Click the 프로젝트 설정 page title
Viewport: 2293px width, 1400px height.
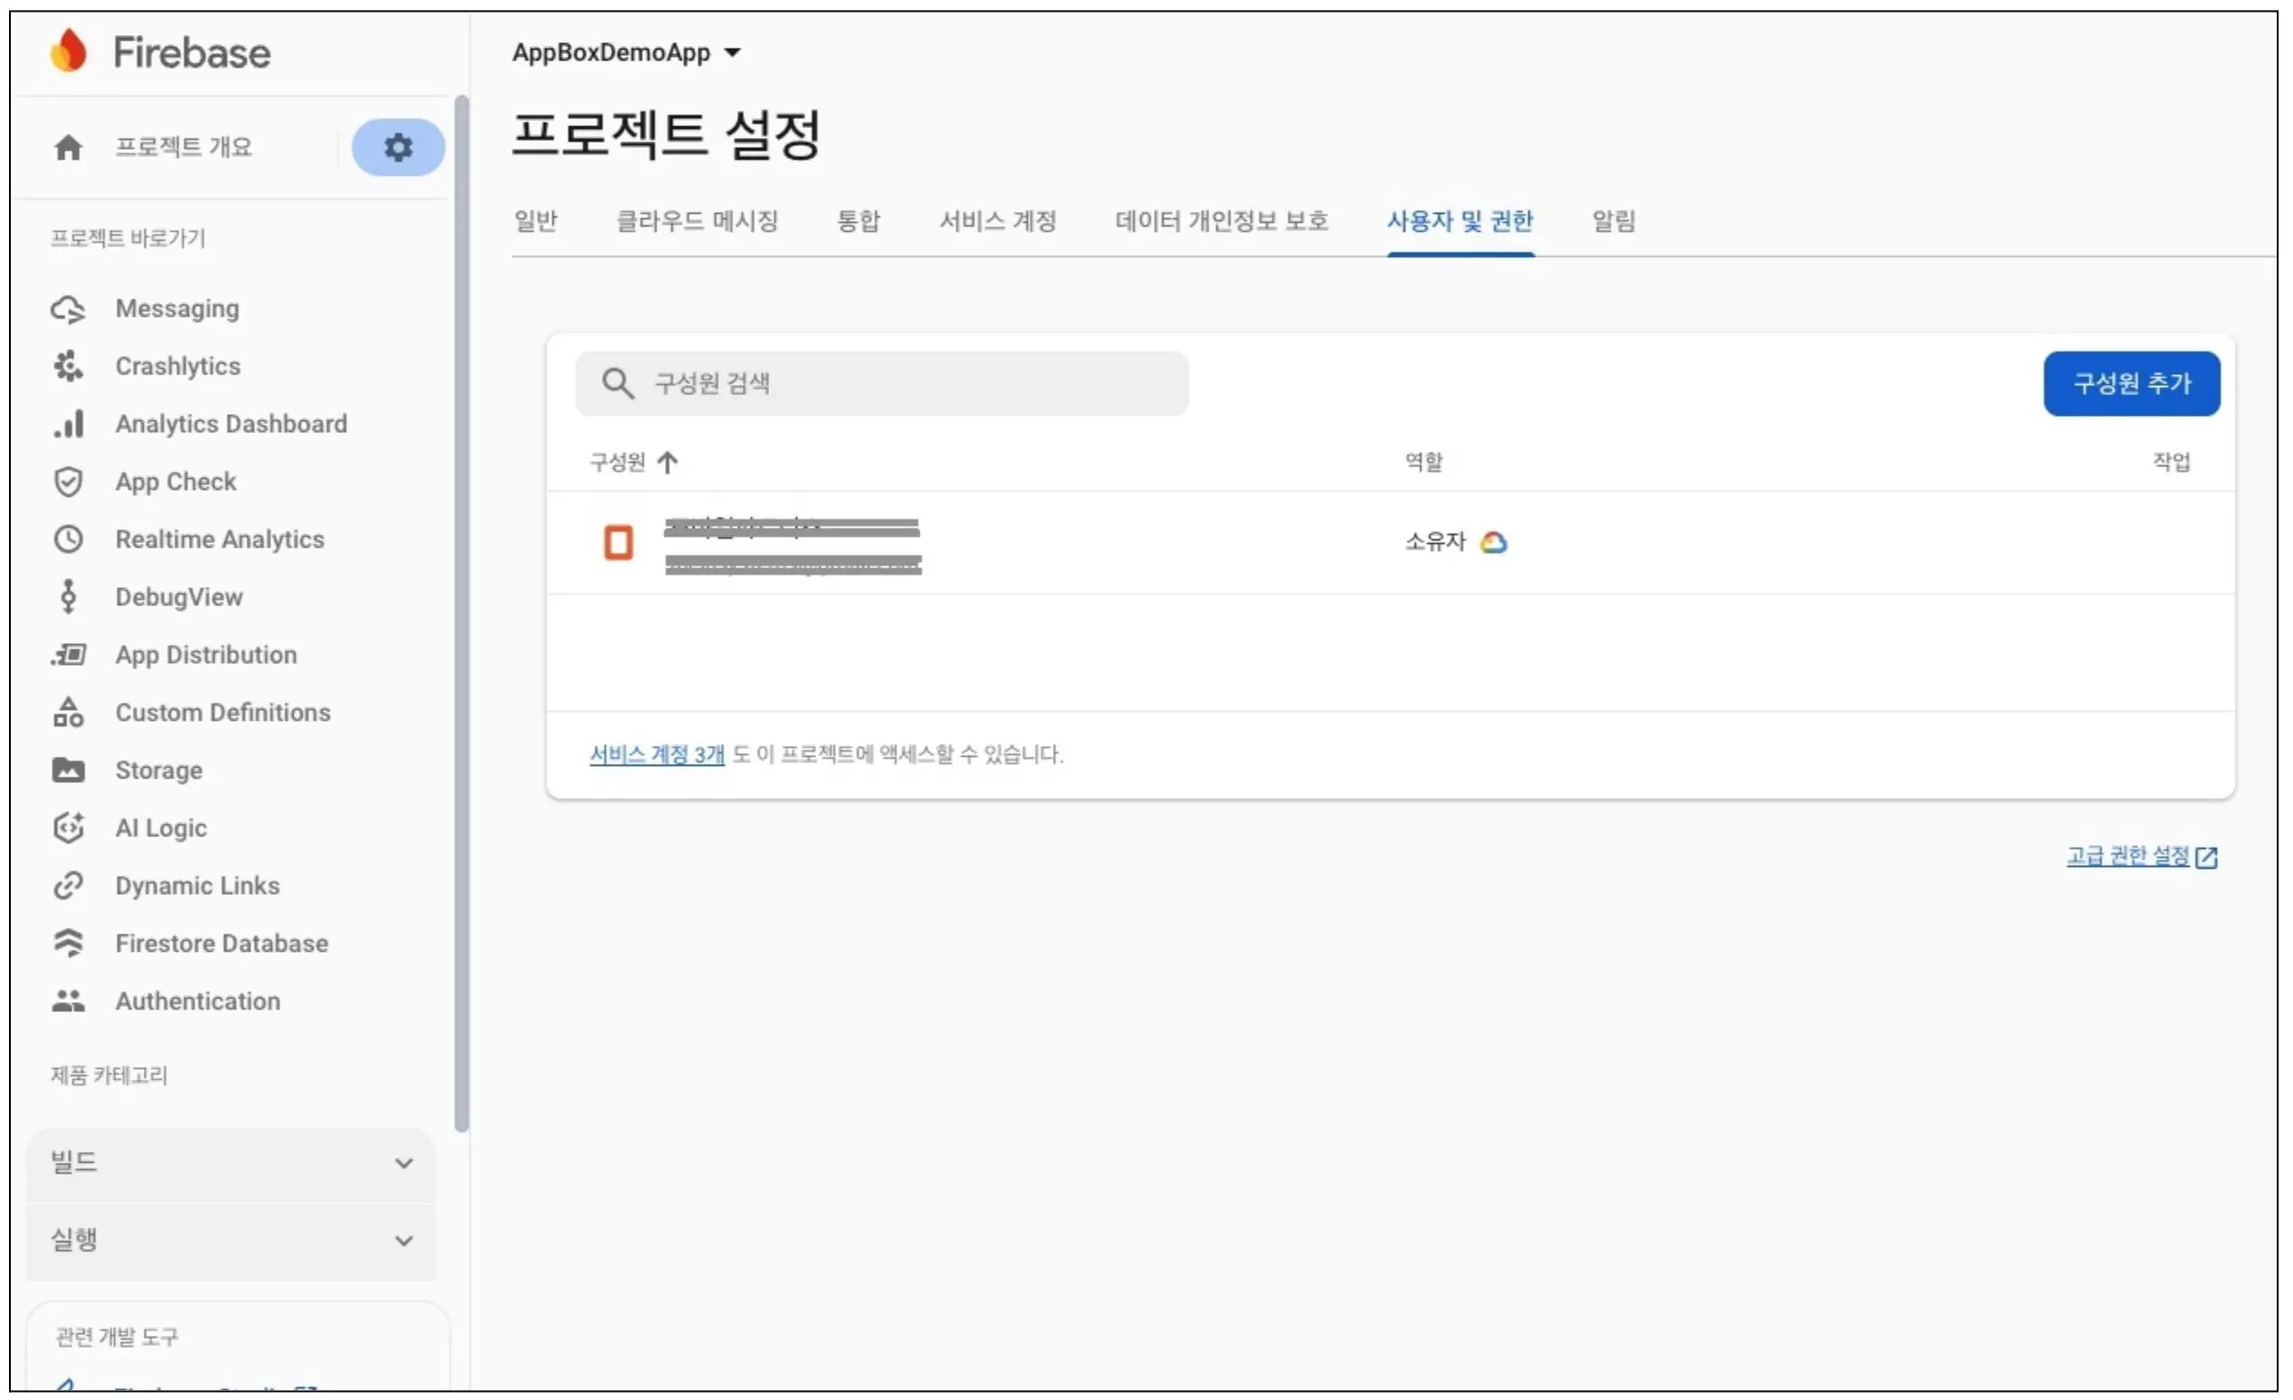coord(667,135)
